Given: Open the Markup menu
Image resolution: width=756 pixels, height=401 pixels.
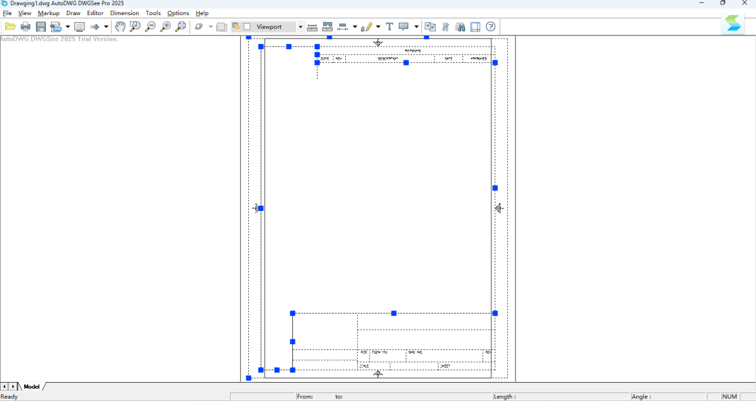Looking at the screenshot, I should tap(49, 13).
